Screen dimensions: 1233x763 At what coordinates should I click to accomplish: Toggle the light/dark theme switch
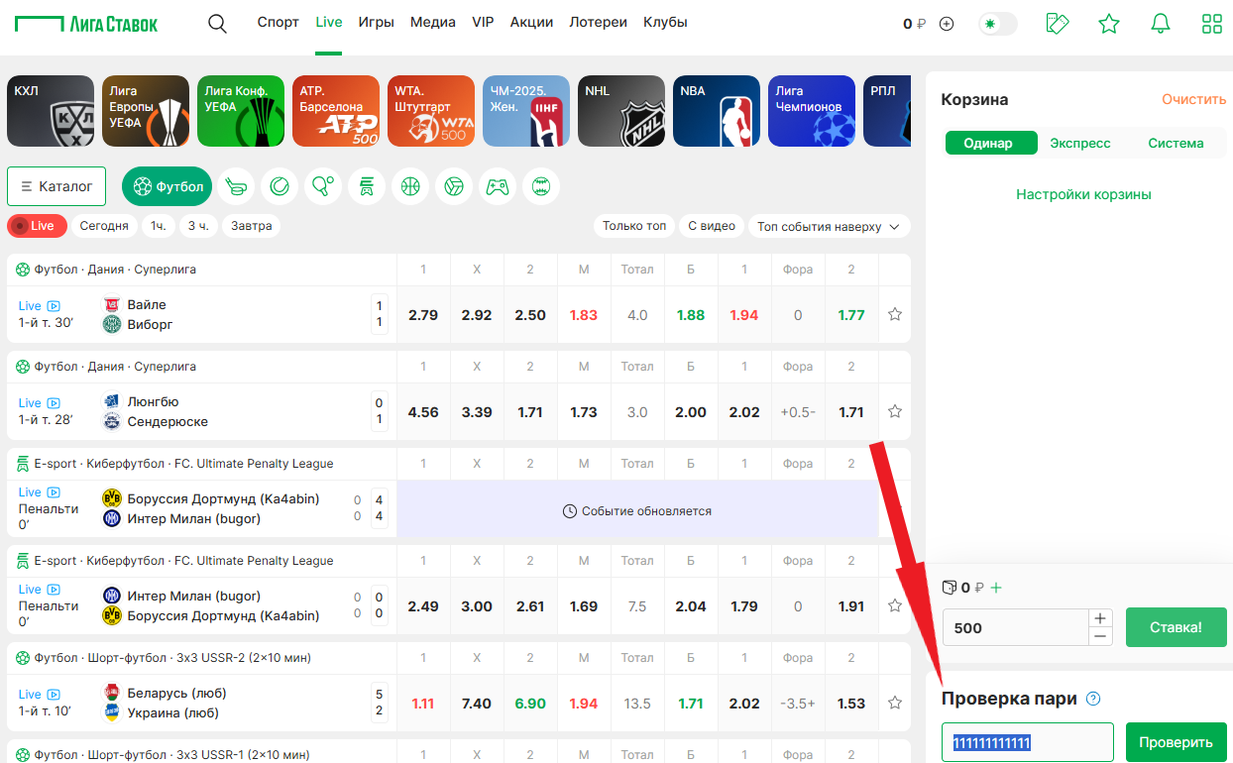997,24
